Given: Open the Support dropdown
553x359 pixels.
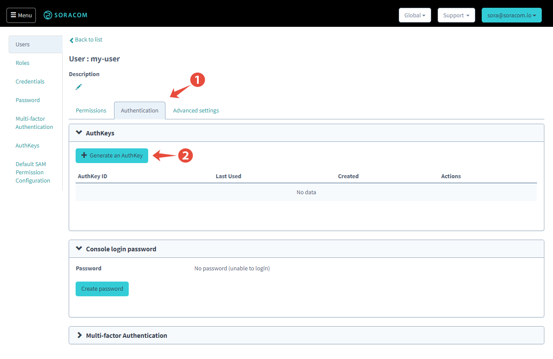Looking at the screenshot, I should tap(456, 15).
